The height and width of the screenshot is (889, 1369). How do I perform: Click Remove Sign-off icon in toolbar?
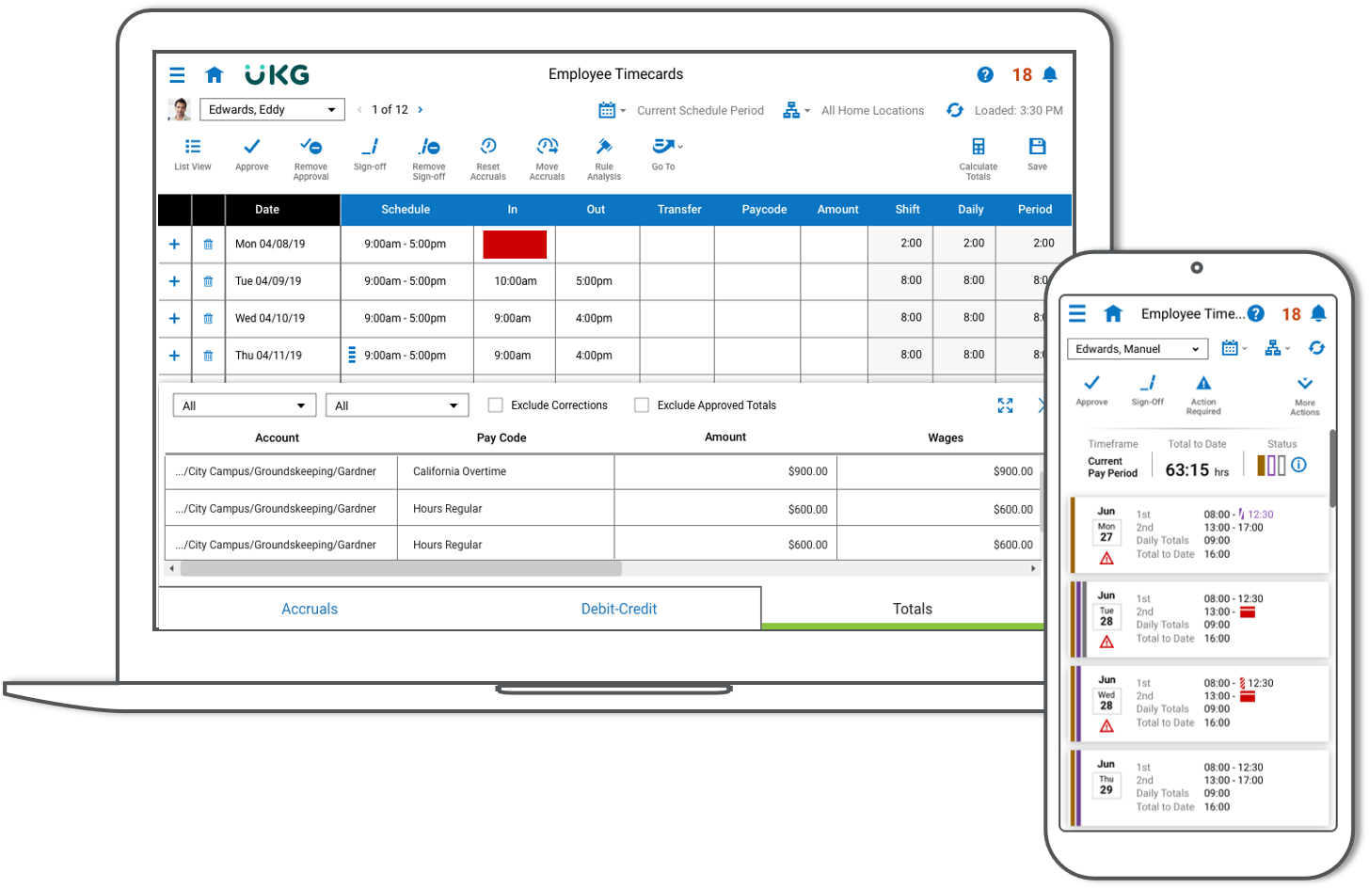[x=429, y=148]
